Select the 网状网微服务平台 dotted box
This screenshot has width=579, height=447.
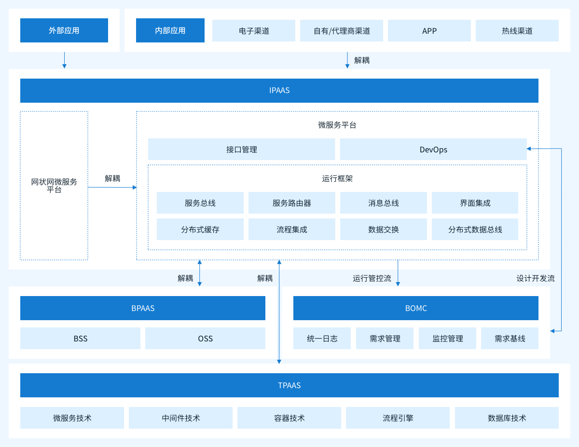[x=54, y=186]
